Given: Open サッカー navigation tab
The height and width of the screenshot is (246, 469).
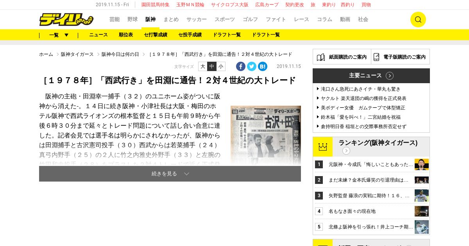Looking at the screenshot, I should click(197, 19).
